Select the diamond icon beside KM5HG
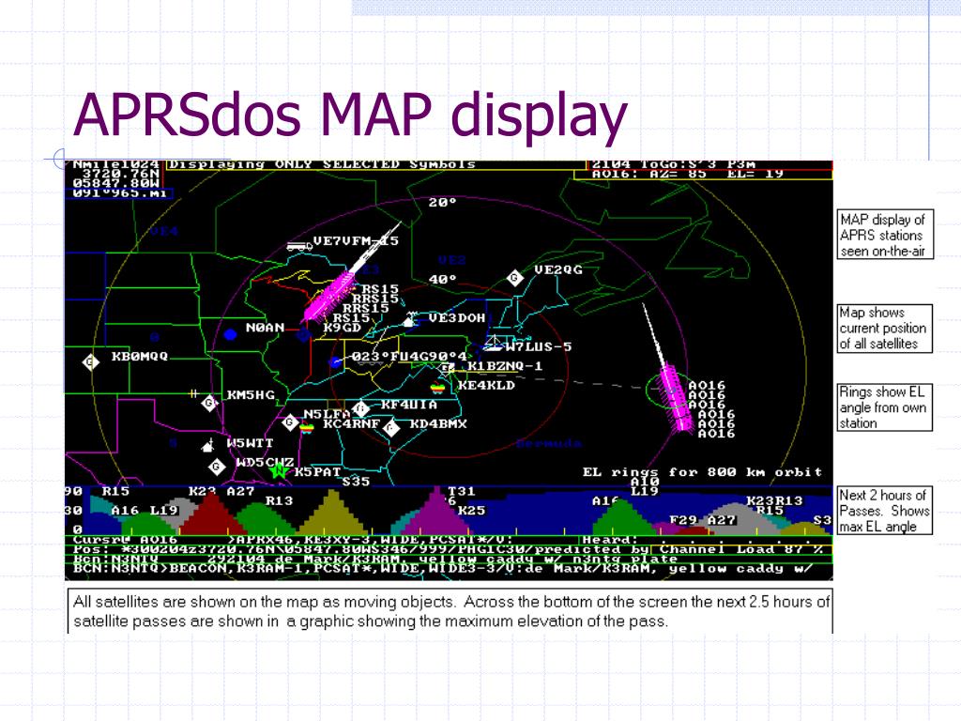961x721 pixels. click(209, 403)
